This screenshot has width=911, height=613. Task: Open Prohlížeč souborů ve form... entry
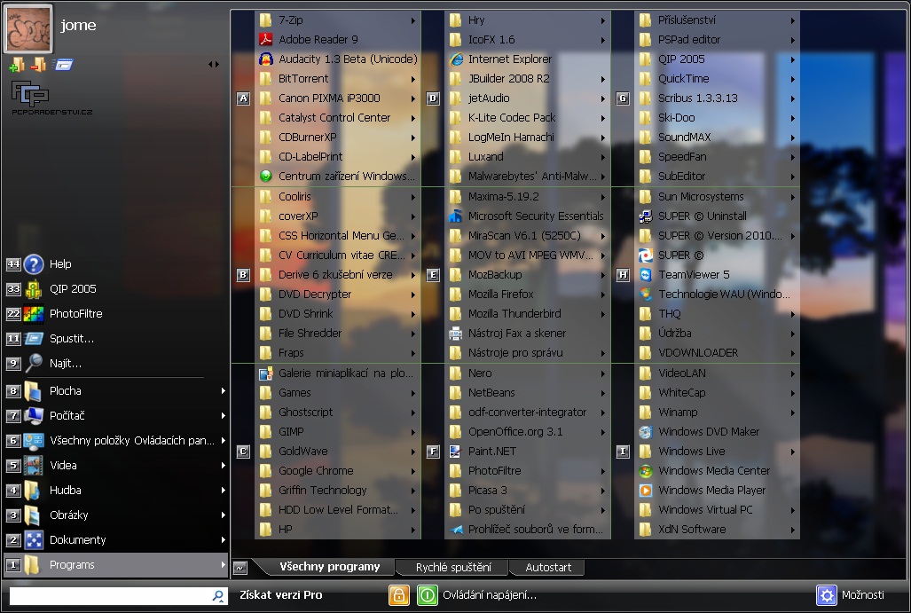[x=528, y=530]
